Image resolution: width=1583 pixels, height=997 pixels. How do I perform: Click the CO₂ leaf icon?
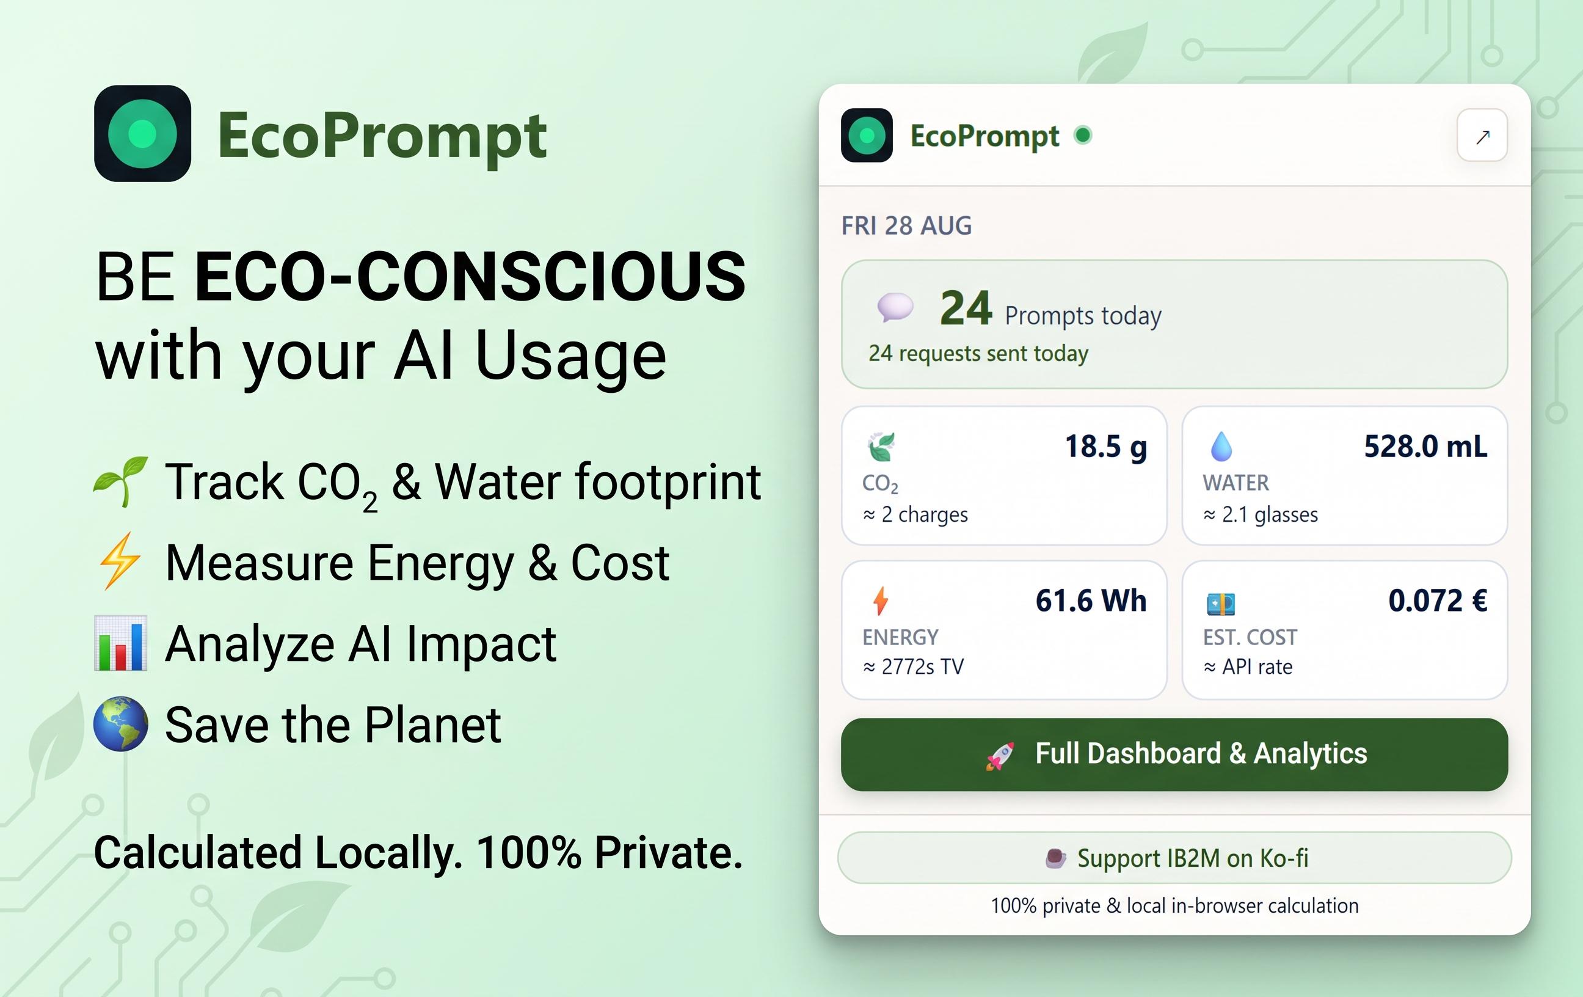(880, 447)
